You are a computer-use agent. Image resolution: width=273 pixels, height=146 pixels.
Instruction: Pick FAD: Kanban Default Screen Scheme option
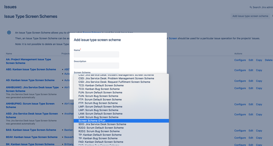pos(121,142)
